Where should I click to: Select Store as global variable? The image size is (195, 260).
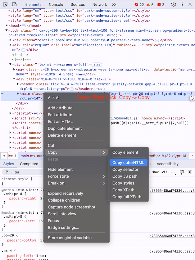point(76,238)
